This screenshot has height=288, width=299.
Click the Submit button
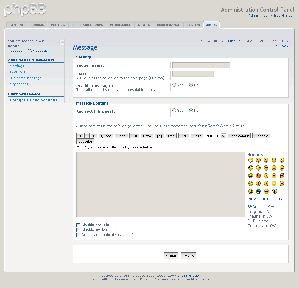point(171,256)
